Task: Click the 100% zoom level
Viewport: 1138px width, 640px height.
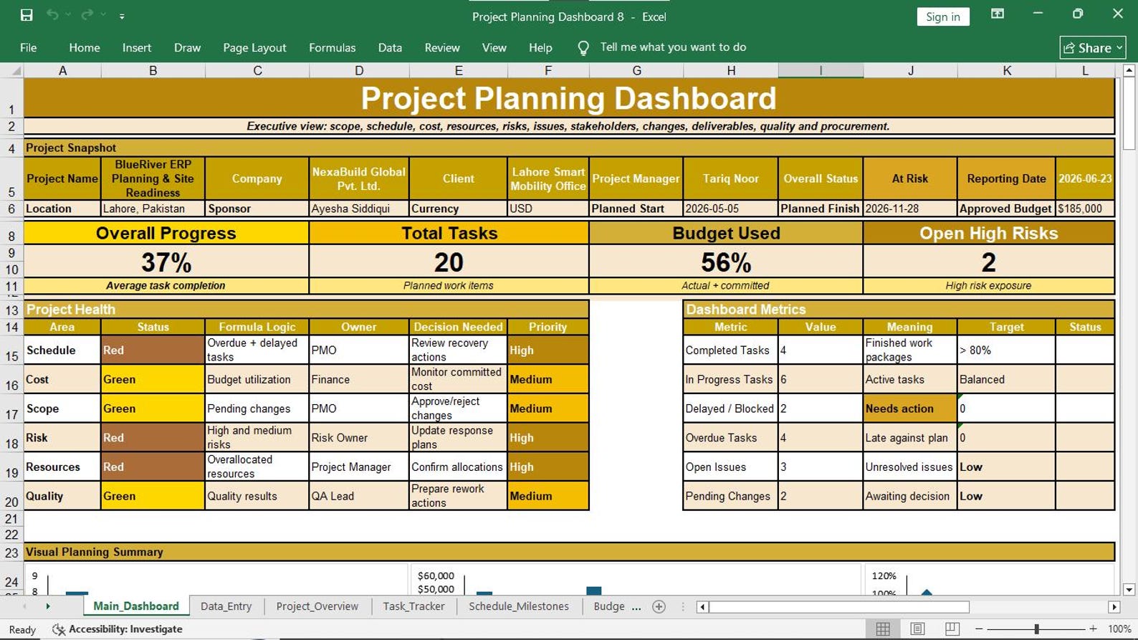Action: (1119, 629)
